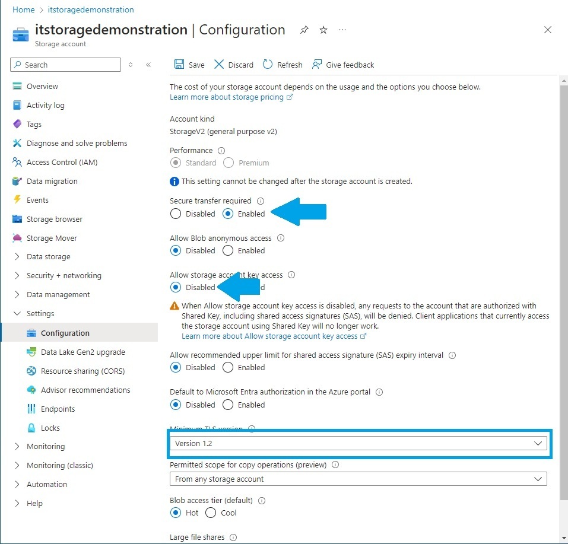
Task: Click itstoragedemonstration breadcrumb link
Action: (x=91, y=9)
